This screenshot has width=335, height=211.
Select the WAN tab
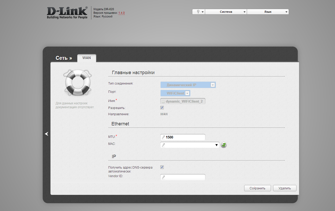(x=87, y=58)
